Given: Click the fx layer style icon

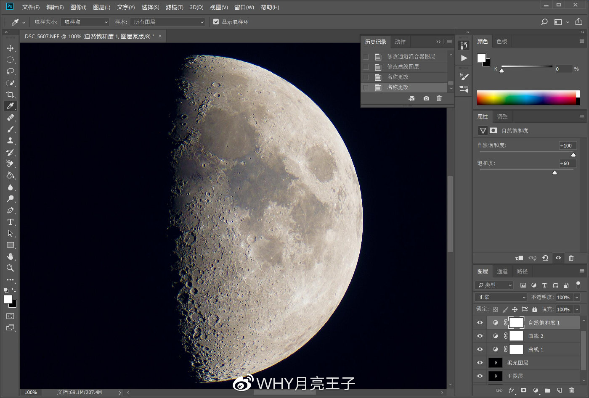Looking at the screenshot, I should tap(512, 390).
